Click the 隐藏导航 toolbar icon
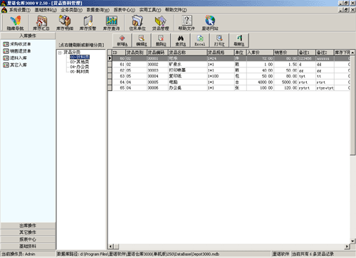 (x=15, y=23)
